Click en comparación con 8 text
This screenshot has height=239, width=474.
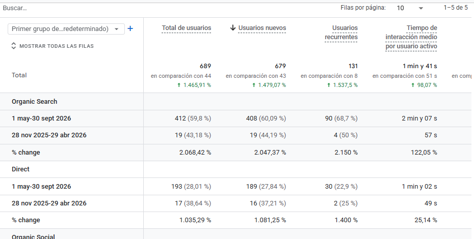point(329,76)
